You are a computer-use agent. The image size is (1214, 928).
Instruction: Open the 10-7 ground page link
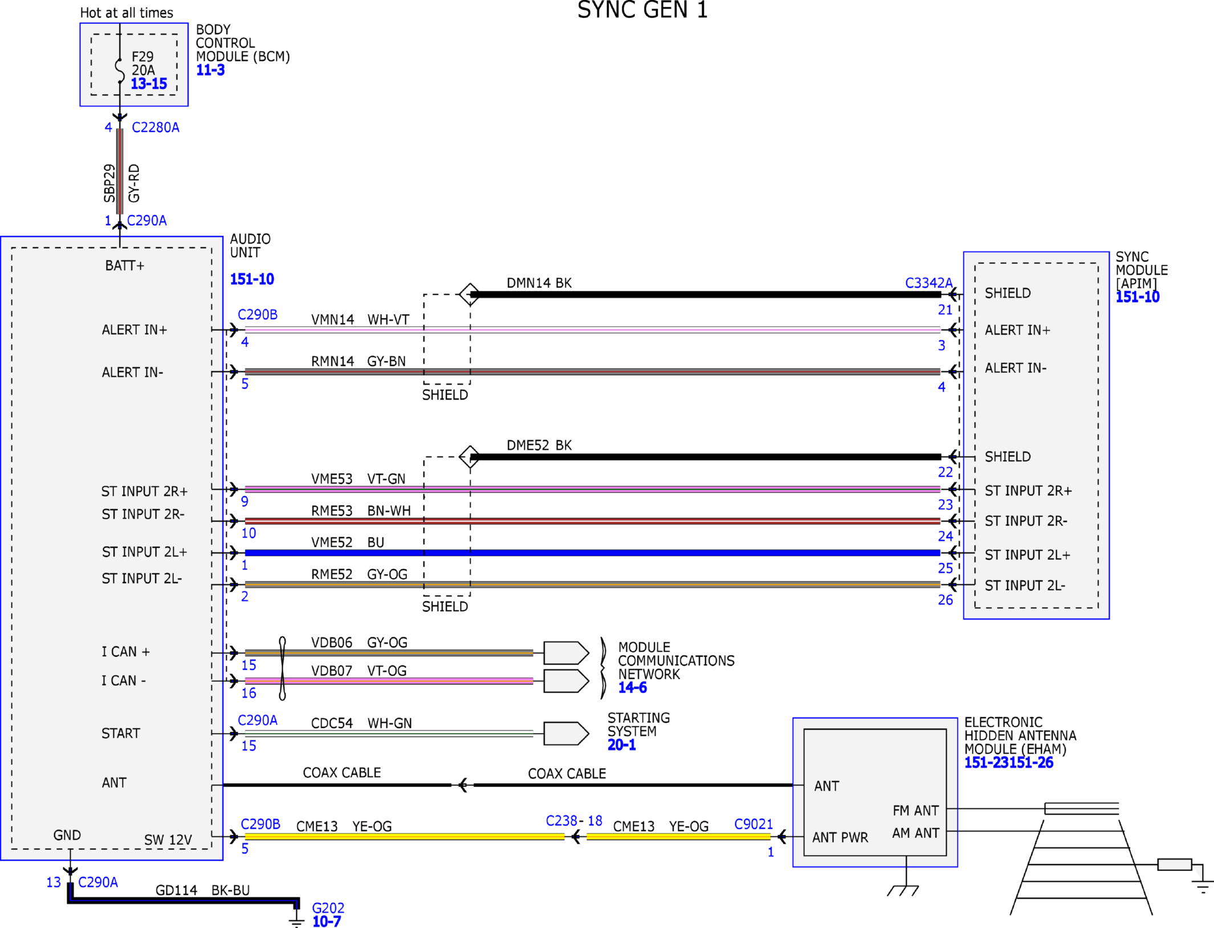(327, 921)
